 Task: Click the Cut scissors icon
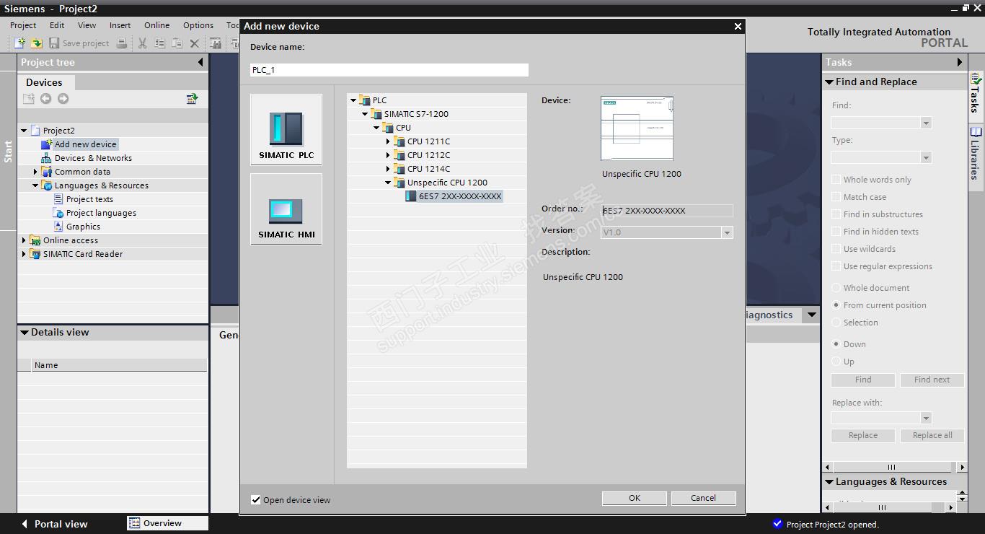(142, 43)
